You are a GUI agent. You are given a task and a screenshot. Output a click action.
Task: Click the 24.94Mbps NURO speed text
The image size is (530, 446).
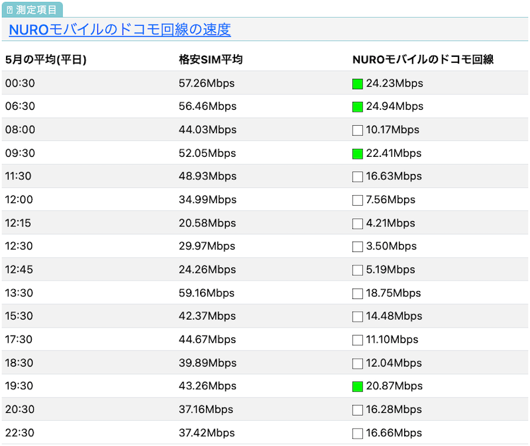(394, 106)
